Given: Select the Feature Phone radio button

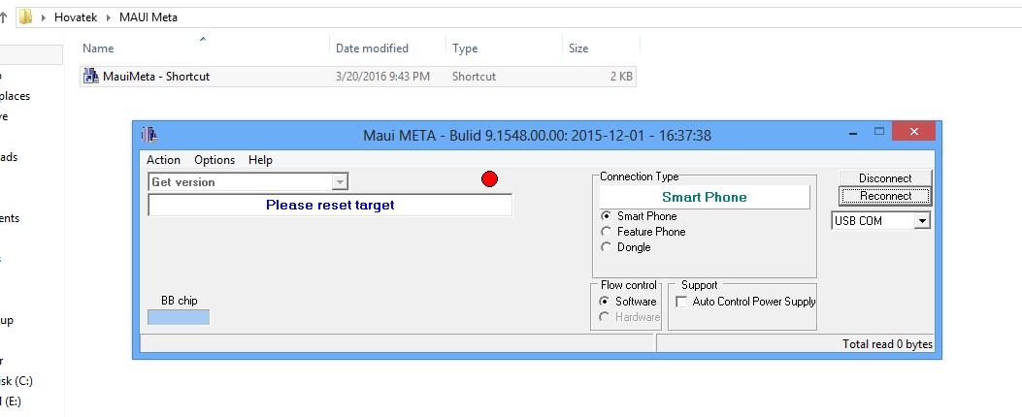Looking at the screenshot, I should coord(608,232).
